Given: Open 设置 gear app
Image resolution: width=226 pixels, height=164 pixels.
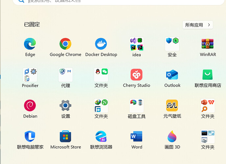Looking at the screenshot, I should click(x=65, y=105).
